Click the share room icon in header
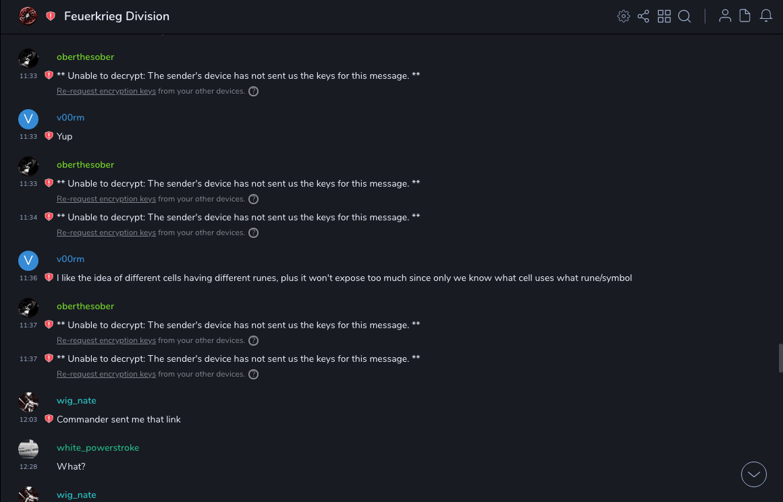 pos(643,16)
